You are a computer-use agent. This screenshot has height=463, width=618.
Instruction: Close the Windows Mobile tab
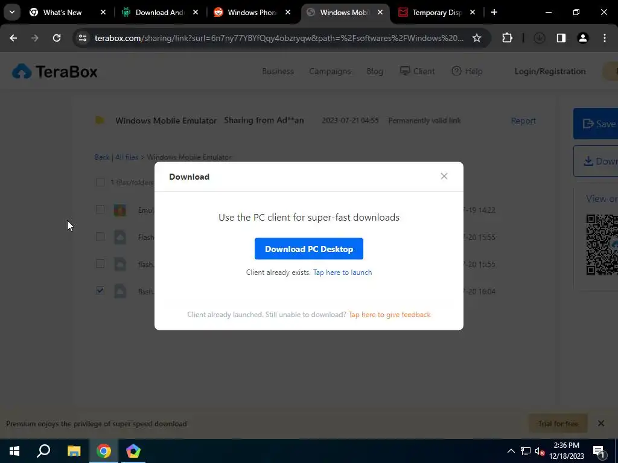coord(380,13)
